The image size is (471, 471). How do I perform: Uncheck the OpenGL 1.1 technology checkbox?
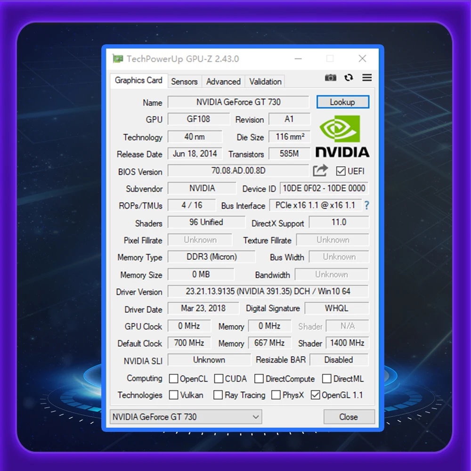(316, 395)
